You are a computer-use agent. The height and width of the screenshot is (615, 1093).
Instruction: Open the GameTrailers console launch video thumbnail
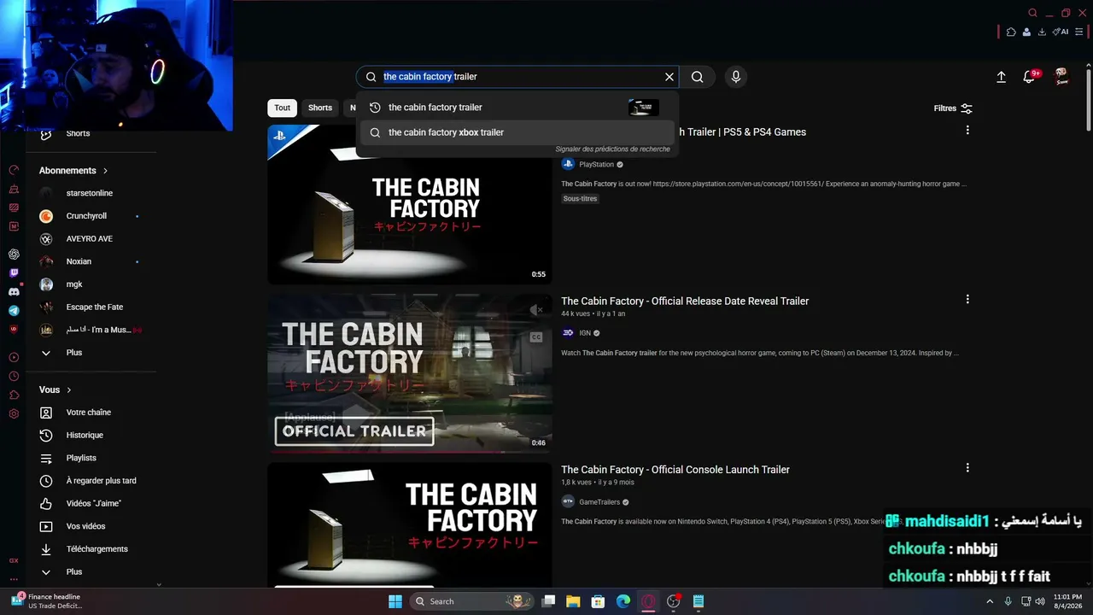[410, 525]
